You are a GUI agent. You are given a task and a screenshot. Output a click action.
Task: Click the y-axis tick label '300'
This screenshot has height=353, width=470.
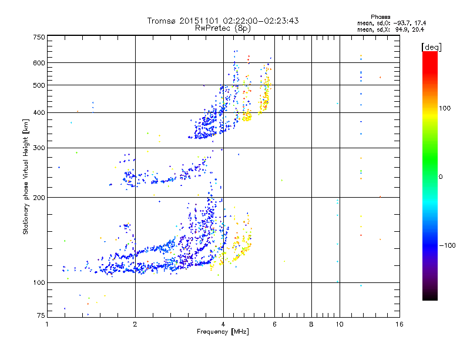point(39,148)
